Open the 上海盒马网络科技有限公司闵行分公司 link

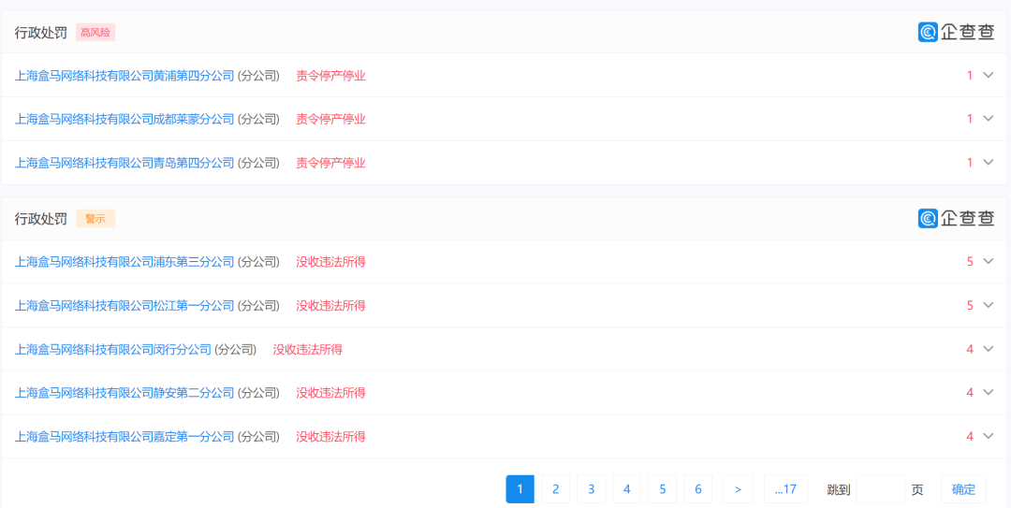113,350
